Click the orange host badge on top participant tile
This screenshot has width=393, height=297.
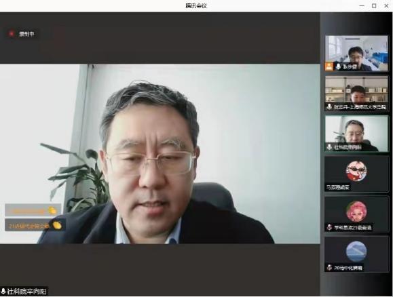(x=329, y=66)
